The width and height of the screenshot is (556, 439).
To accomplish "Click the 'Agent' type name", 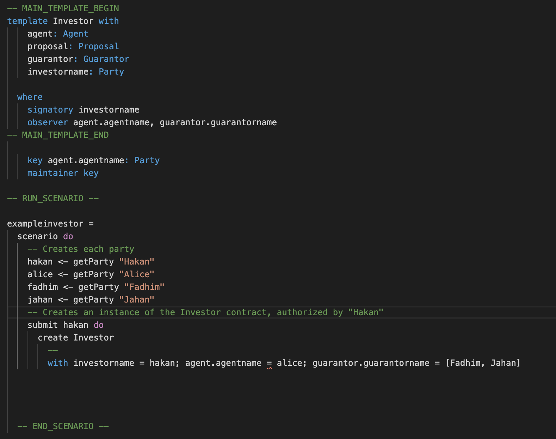I will point(75,34).
